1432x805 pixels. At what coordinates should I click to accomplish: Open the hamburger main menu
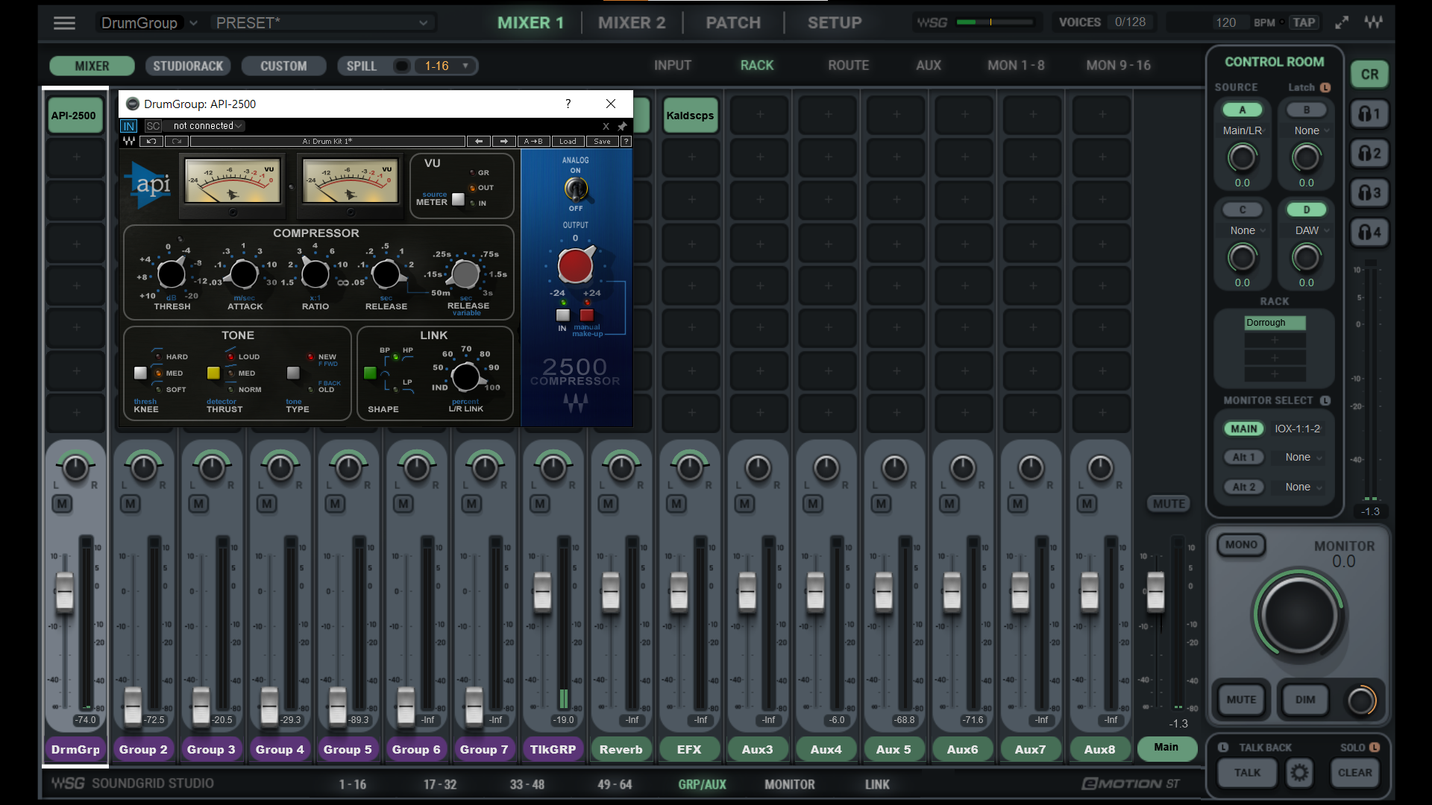[x=64, y=23]
